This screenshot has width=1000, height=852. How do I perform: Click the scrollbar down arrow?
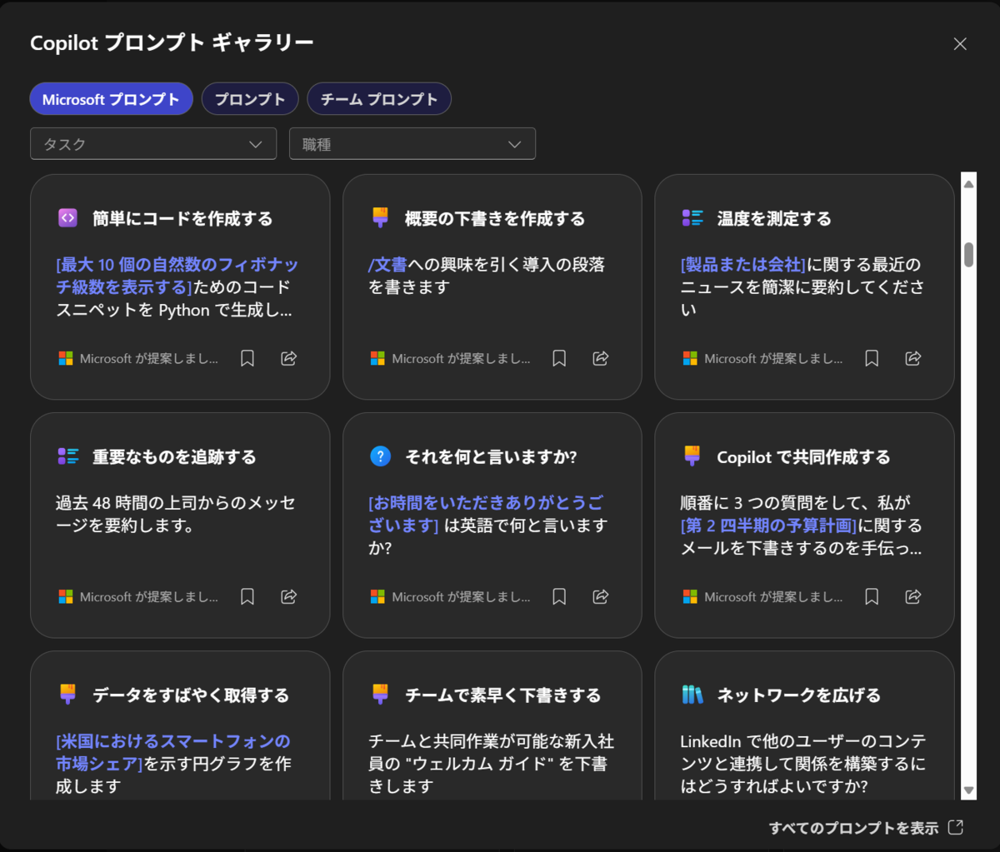click(968, 790)
